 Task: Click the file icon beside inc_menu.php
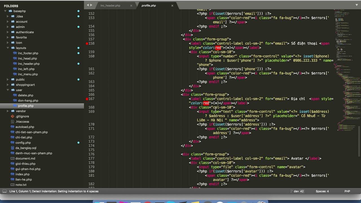tap(16, 74)
